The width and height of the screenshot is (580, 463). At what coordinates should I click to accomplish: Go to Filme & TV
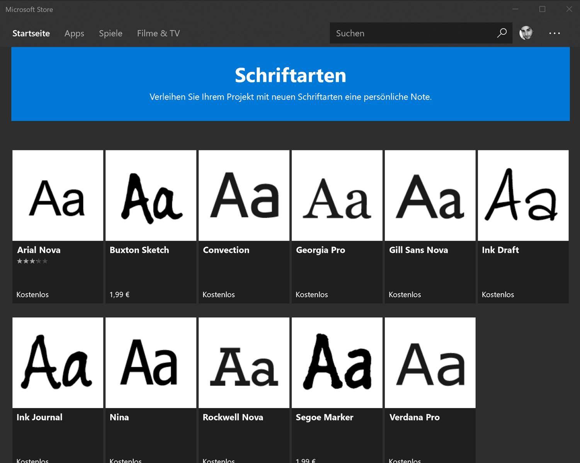[x=158, y=34]
